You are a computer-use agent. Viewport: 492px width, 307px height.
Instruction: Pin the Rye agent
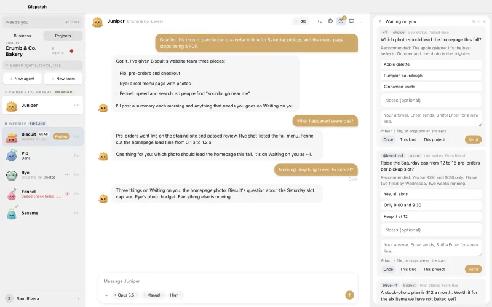coord(76,174)
